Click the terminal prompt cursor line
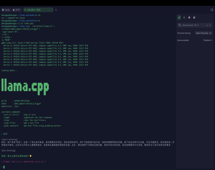Viewport: 215px width, 170px height. click(3, 167)
